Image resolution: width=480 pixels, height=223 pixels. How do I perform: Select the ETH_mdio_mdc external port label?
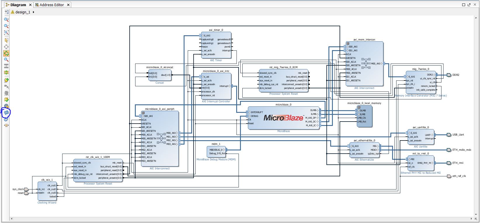pos(462,150)
